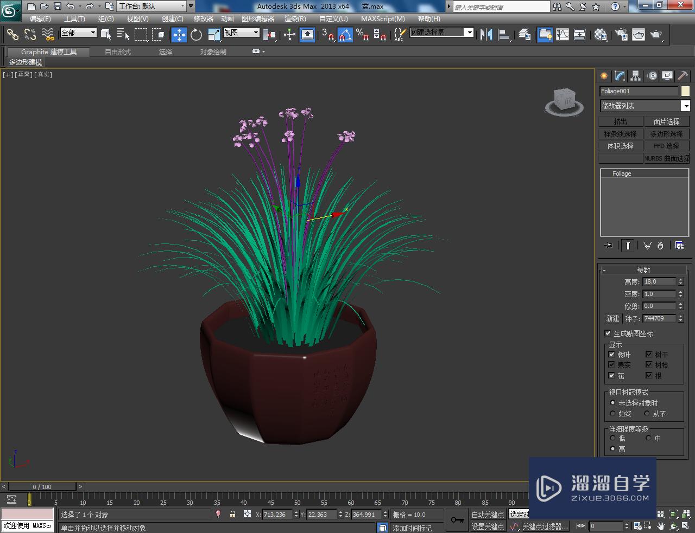The width and height of the screenshot is (695, 533).
Task: Activate the Pan hand tool
Action: pos(661,526)
